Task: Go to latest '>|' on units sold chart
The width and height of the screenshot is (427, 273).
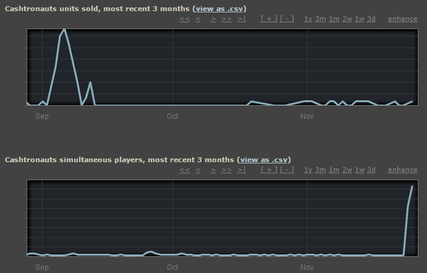Action: coord(241,19)
